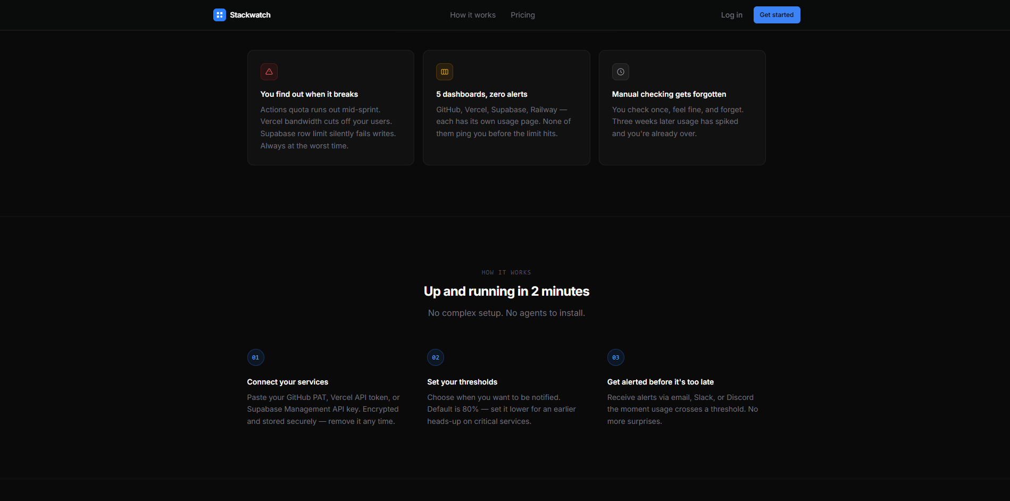The image size is (1010, 501).
Task: Click the red warning triangle icon
Action: point(269,71)
